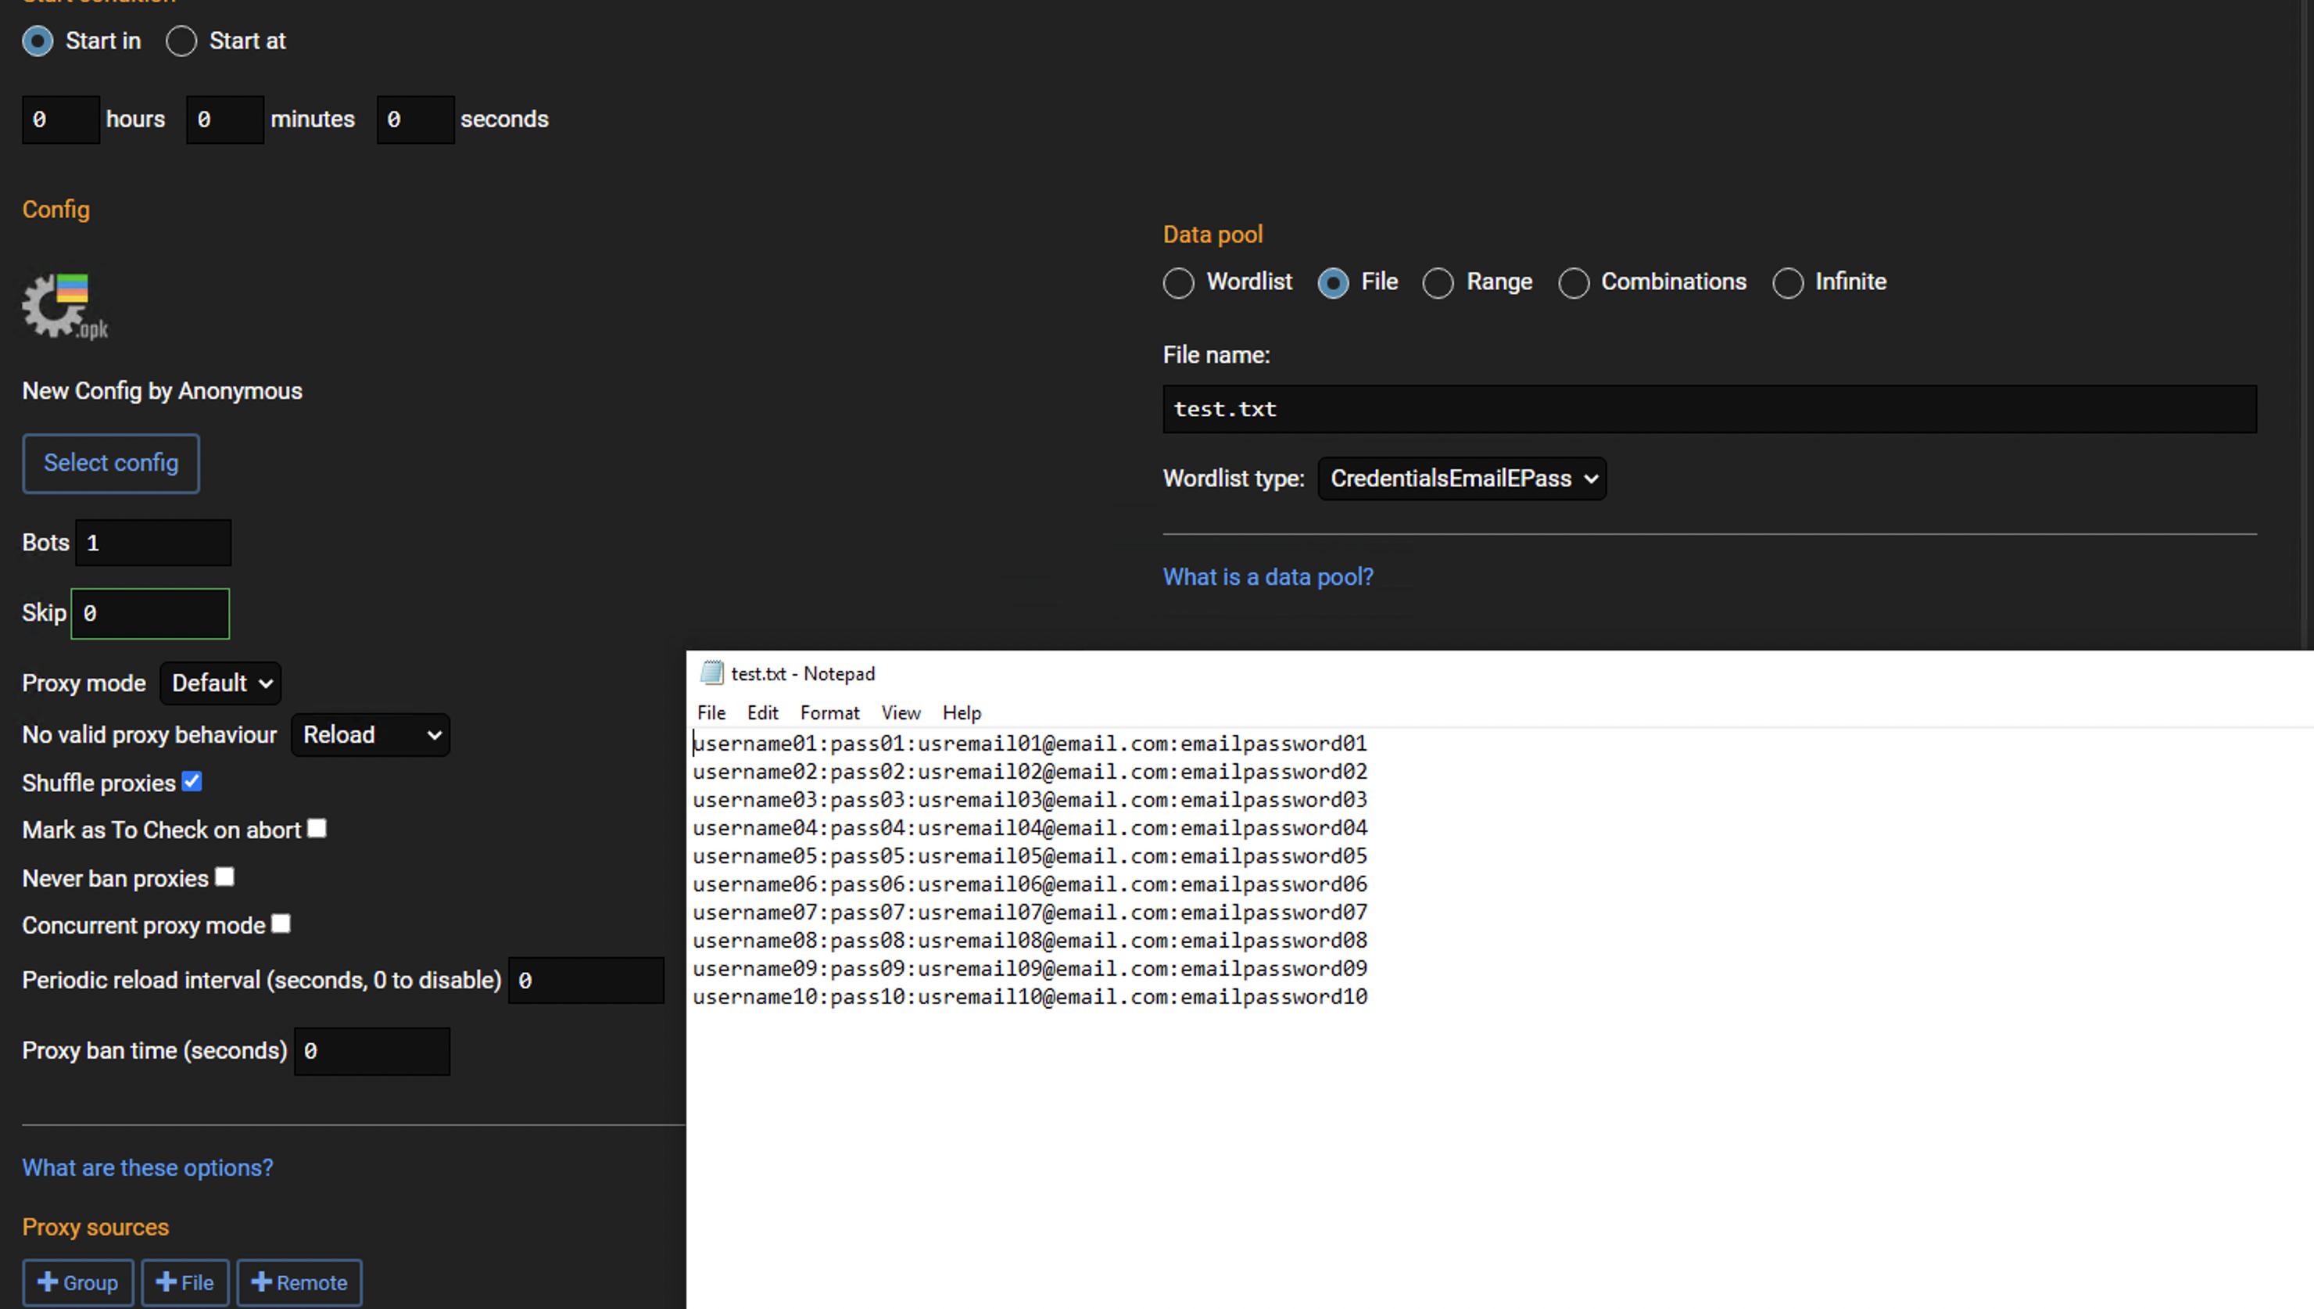Click the Notepad icon in the title bar

pyautogui.click(x=711, y=672)
